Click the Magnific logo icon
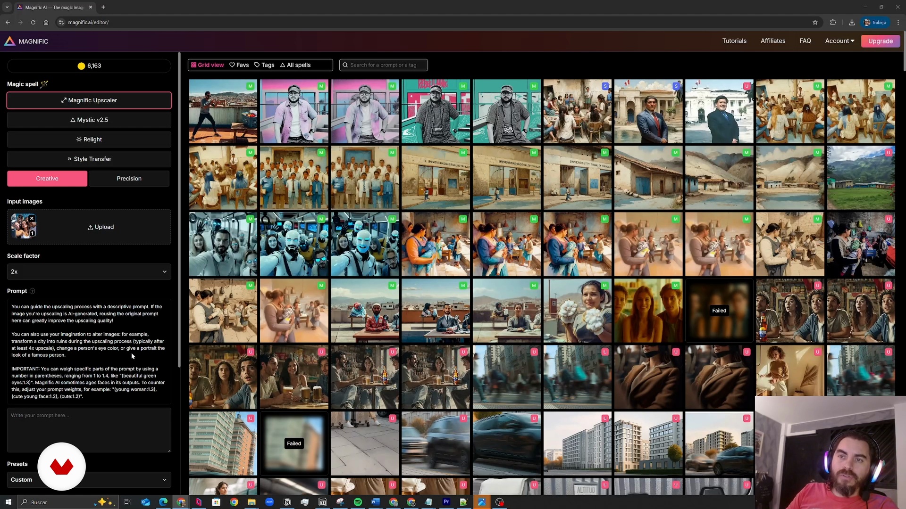Screen dimensions: 906x509 (9, 41)
